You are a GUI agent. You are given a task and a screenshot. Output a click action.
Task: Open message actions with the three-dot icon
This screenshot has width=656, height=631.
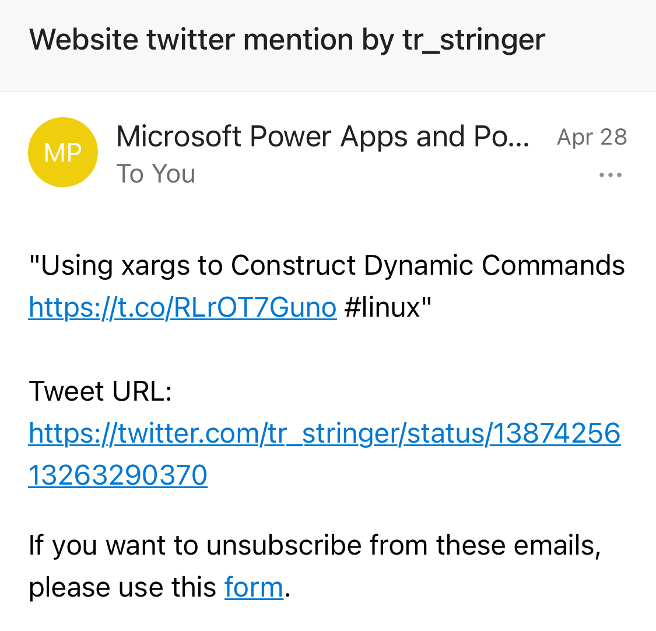click(611, 174)
